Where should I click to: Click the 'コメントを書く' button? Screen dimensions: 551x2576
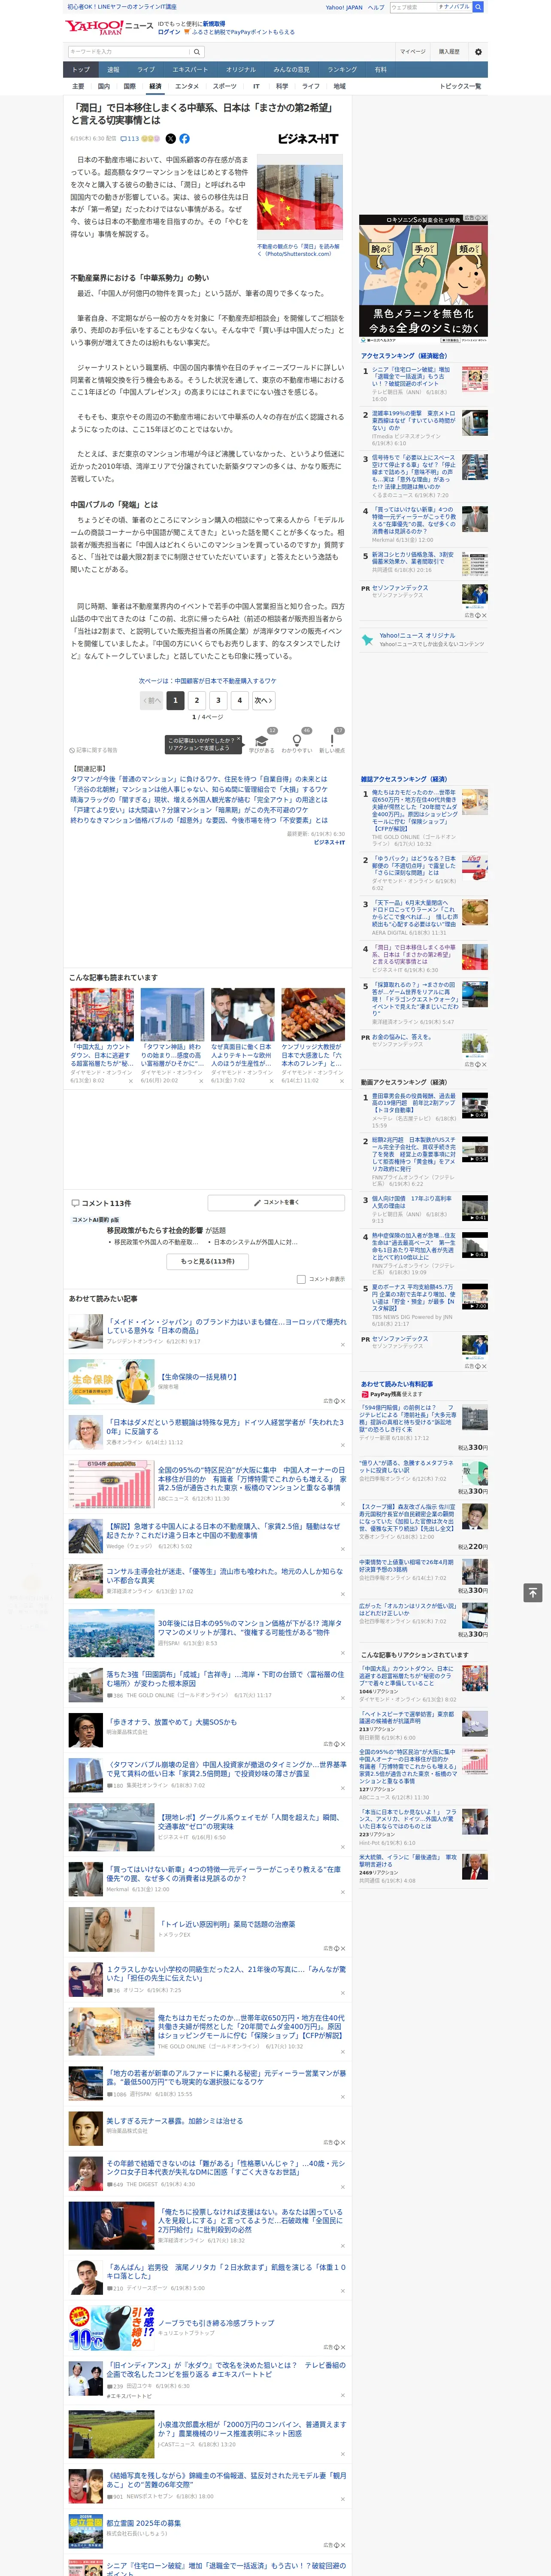coord(276,1202)
